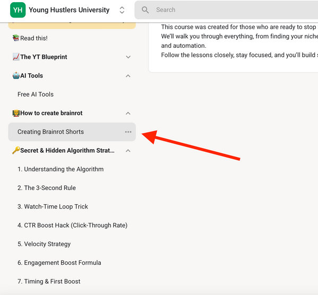This screenshot has height=295, width=318.
Task: Expand The YT Blueprint section chevron
Action: [128, 57]
